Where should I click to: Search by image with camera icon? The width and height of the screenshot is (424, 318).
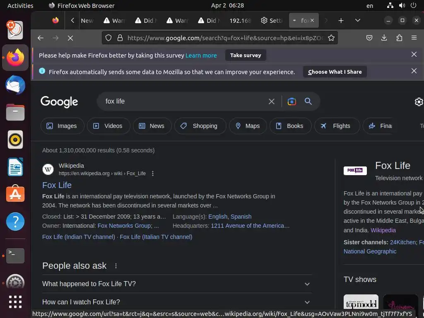292,101
